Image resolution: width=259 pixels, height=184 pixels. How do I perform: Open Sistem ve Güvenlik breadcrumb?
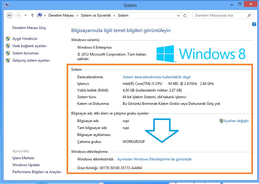coord(96,15)
